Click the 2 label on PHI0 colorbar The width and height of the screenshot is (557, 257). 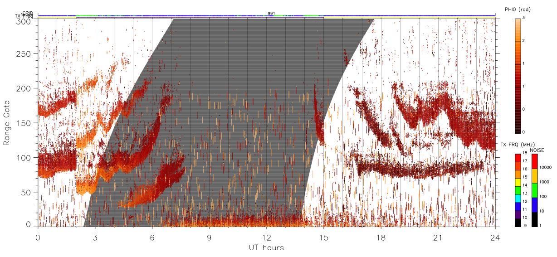point(524,41)
